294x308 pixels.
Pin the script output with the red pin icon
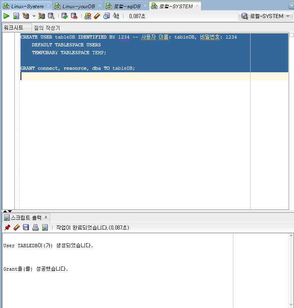7,228
